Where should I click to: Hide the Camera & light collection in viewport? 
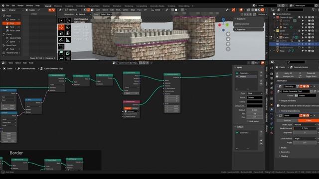(x=306, y=17)
